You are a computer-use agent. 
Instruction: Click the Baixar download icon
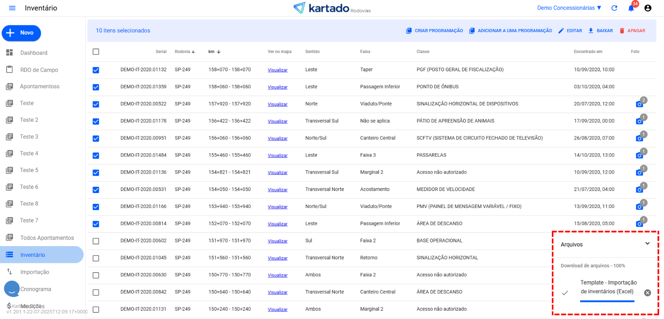[591, 31]
